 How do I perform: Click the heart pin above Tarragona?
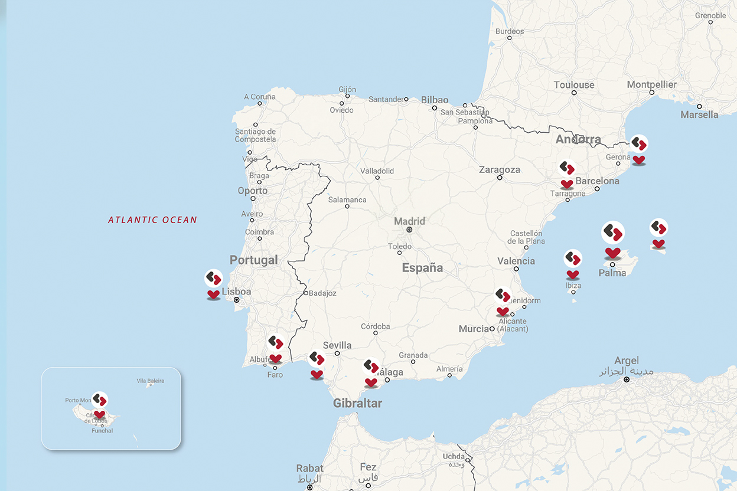pos(566,184)
